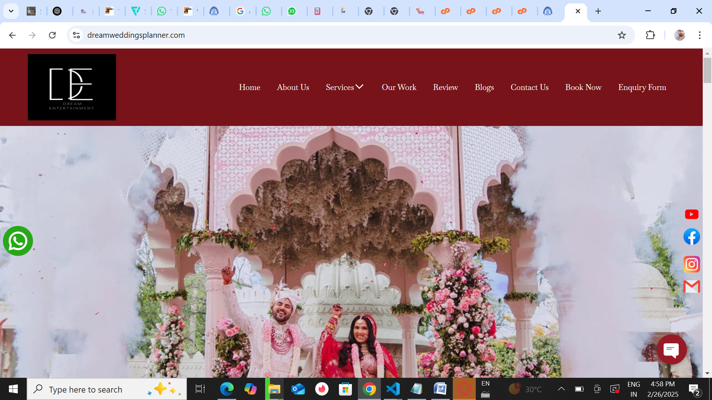Open the Our Work page
Image resolution: width=712 pixels, height=400 pixels.
point(399,87)
